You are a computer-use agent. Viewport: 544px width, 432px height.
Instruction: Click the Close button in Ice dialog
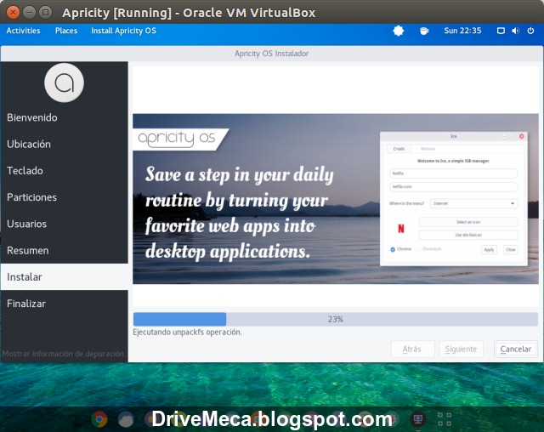510,249
